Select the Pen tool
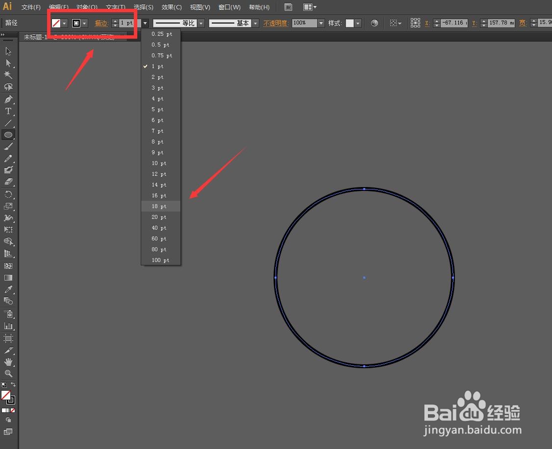The width and height of the screenshot is (552, 449). pos(8,99)
